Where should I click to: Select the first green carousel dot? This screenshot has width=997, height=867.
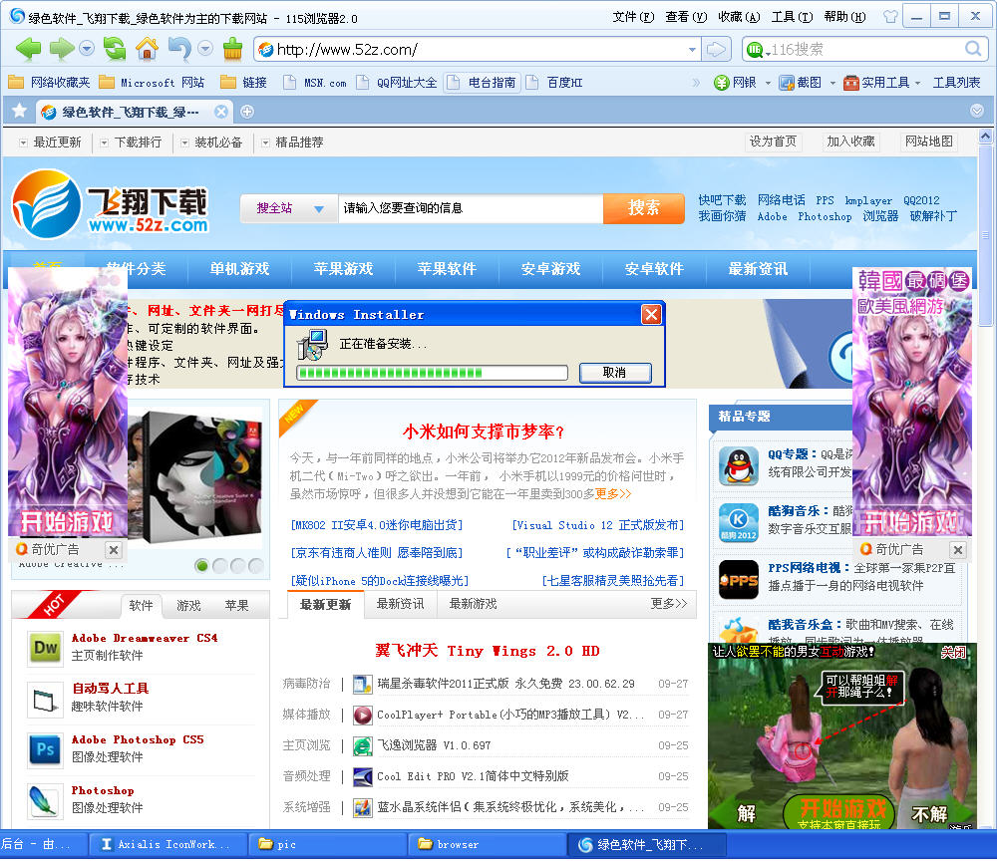tap(202, 566)
